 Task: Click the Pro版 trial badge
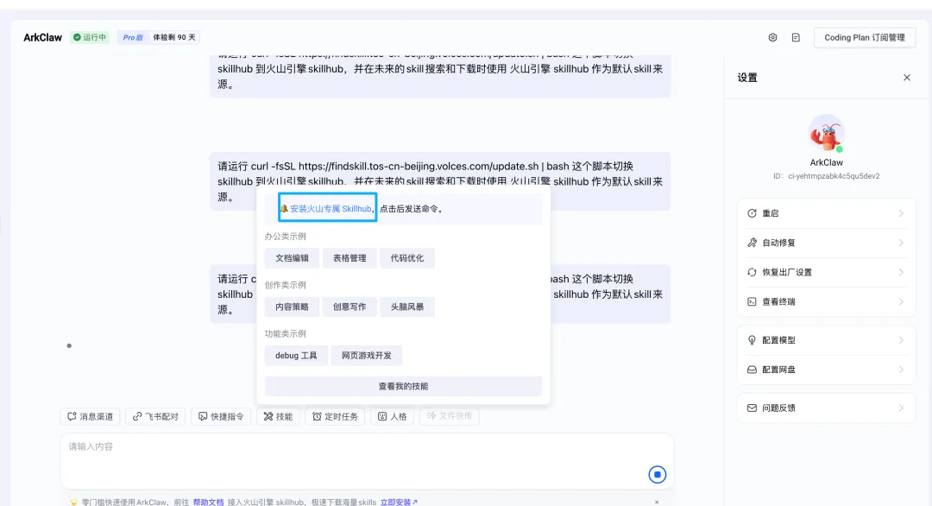coord(158,37)
